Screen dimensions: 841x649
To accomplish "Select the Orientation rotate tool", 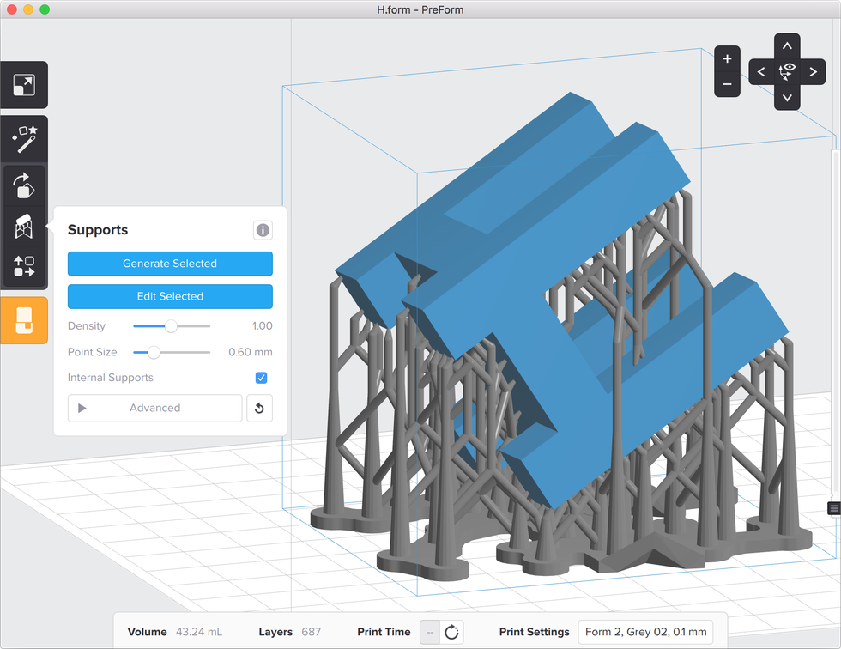I will click(24, 186).
